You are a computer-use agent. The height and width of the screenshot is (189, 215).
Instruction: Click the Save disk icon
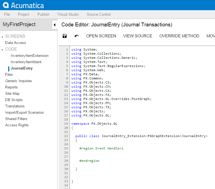(x=65, y=36)
